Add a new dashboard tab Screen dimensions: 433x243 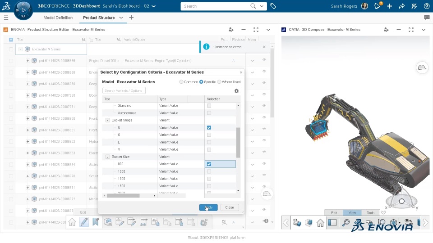(x=131, y=18)
